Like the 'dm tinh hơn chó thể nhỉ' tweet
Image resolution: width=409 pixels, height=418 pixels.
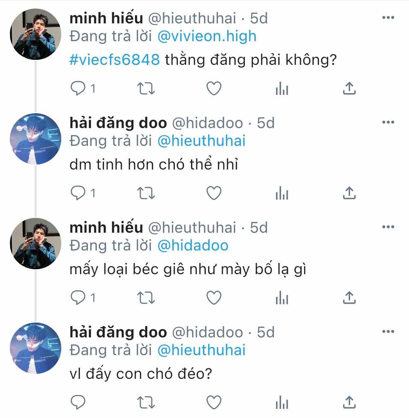[214, 193]
